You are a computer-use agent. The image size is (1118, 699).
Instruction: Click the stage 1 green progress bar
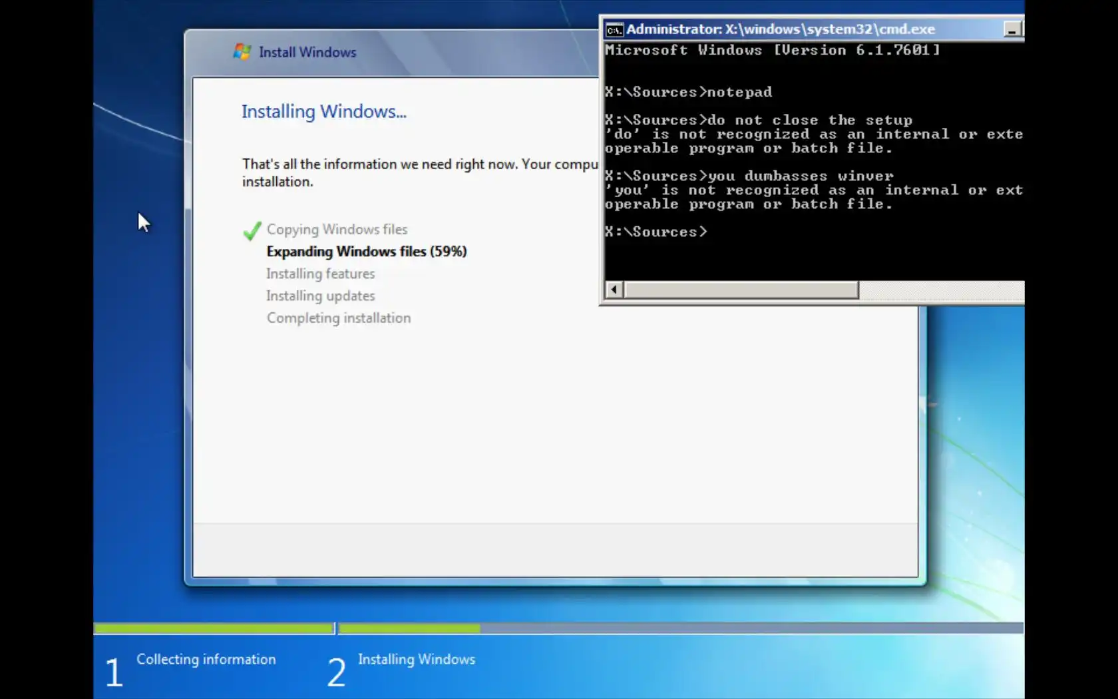[214, 628]
